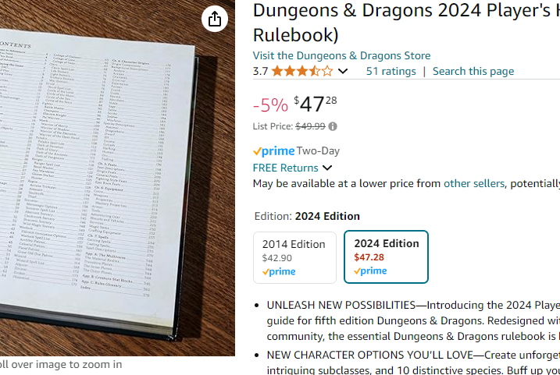Click Prime badge in 2024 Edition box
This screenshot has width=560, height=375.
[x=371, y=271]
